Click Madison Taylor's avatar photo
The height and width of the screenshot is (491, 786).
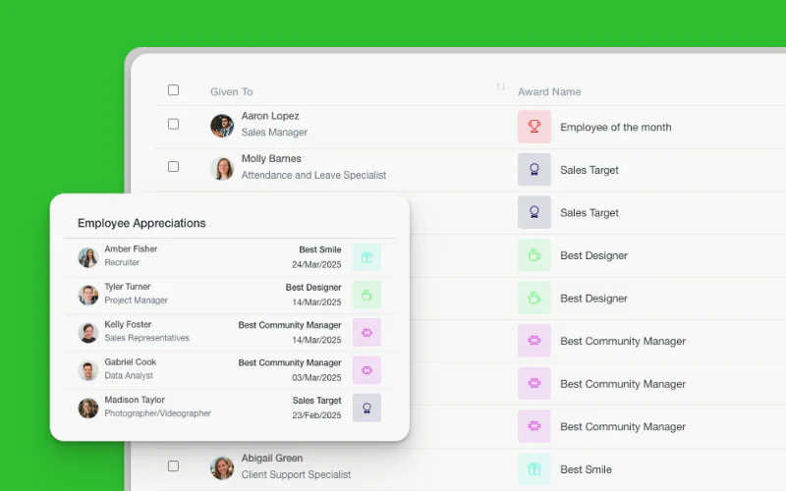point(88,408)
